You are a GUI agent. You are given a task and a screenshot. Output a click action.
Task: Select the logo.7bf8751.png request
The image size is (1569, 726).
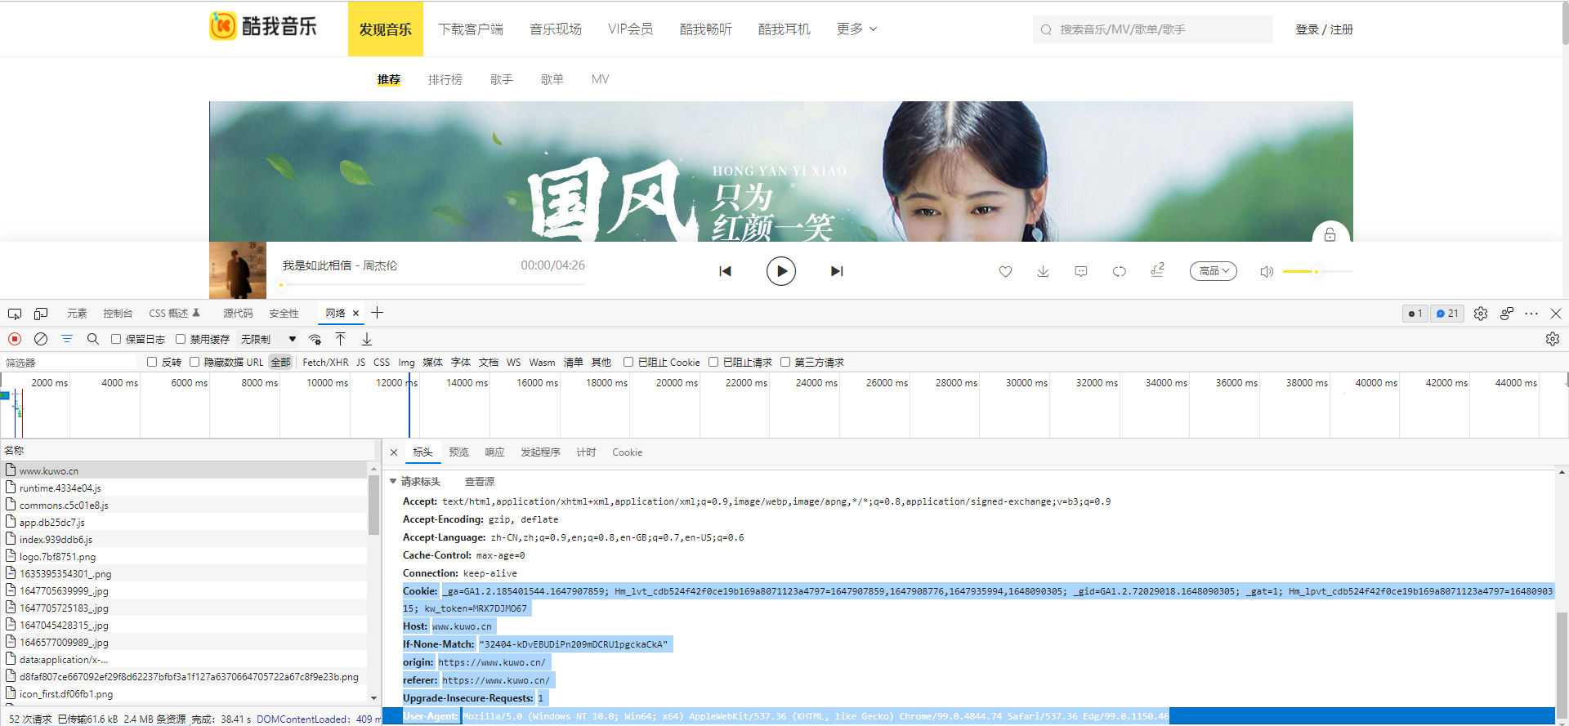pos(185,556)
